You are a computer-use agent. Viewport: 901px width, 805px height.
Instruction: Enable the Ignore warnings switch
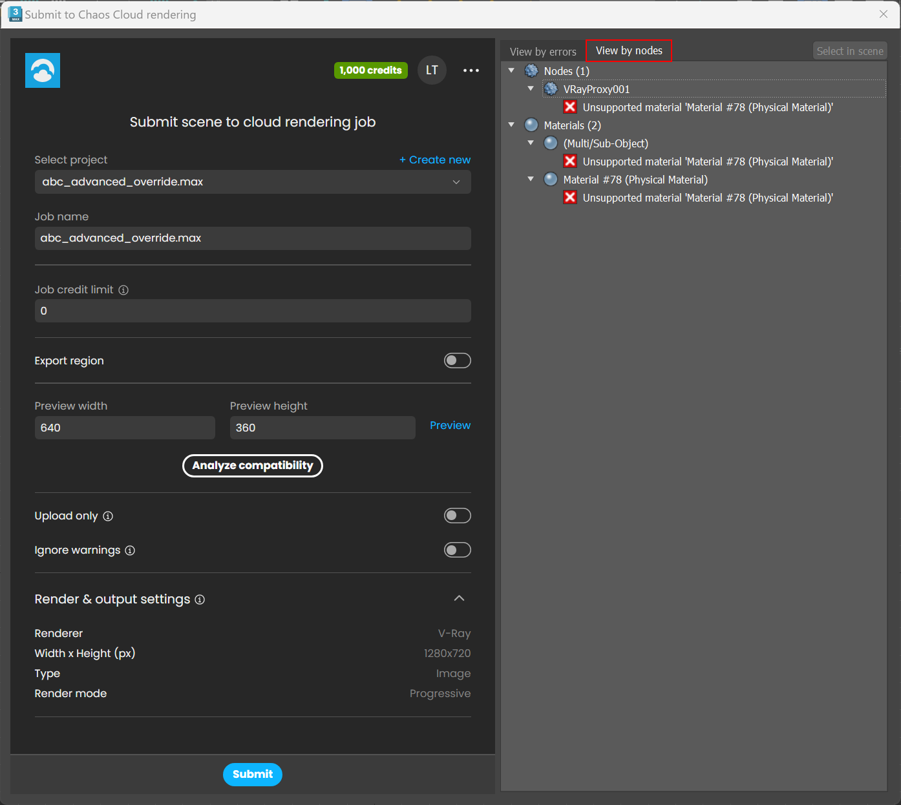[x=458, y=550]
